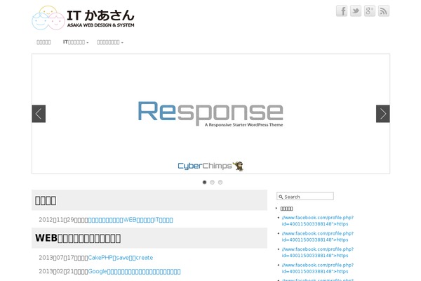Open the fourth facebook.com profile link in sidebar
Viewport: 421px width, 281px height.
click(x=318, y=268)
